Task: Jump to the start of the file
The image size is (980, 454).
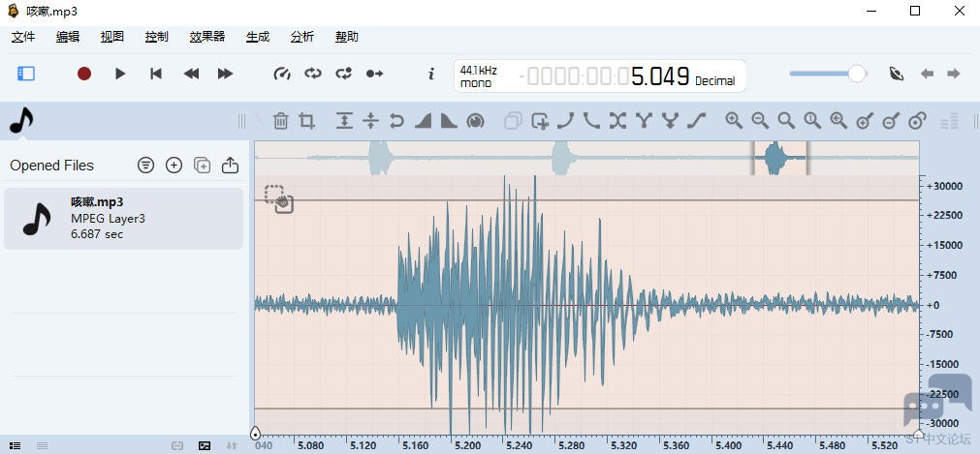Action: [x=156, y=74]
